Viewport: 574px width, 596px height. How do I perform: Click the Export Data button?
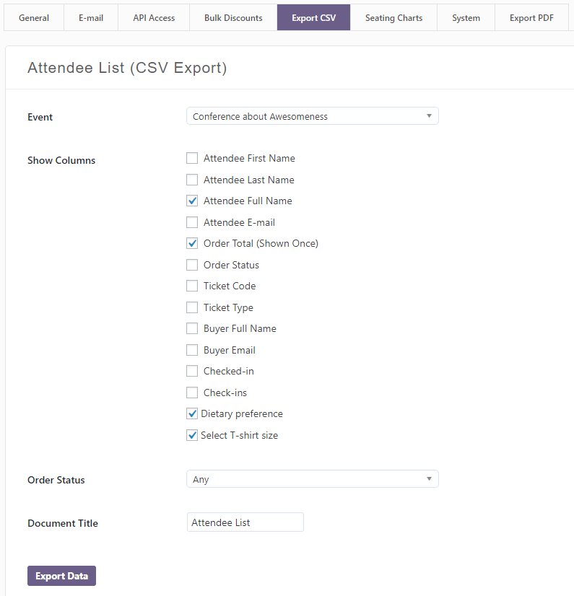point(61,576)
